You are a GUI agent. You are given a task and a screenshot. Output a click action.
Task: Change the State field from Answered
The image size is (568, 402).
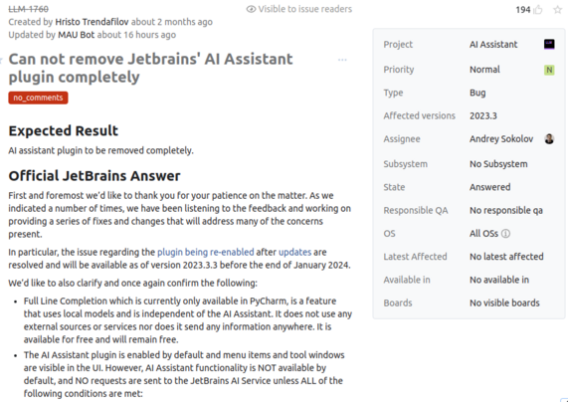(x=489, y=187)
